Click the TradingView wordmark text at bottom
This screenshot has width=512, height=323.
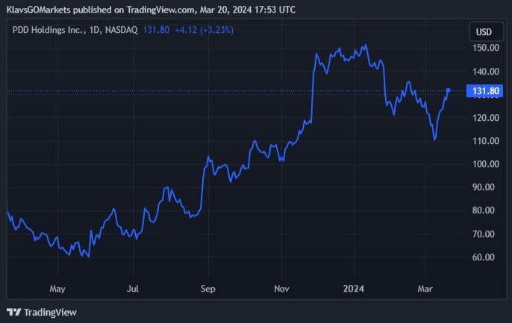point(50,312)
